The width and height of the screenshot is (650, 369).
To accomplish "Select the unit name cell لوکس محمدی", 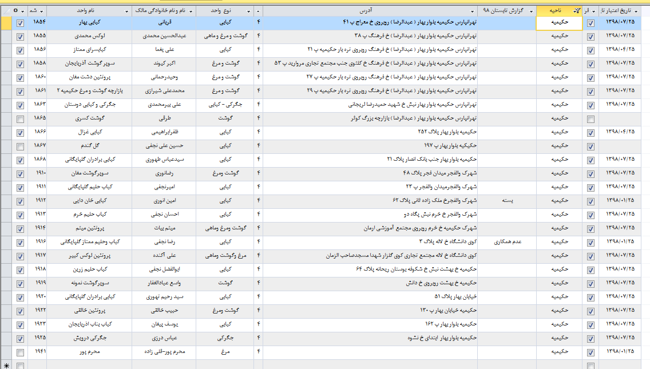I will pos(89,36).
